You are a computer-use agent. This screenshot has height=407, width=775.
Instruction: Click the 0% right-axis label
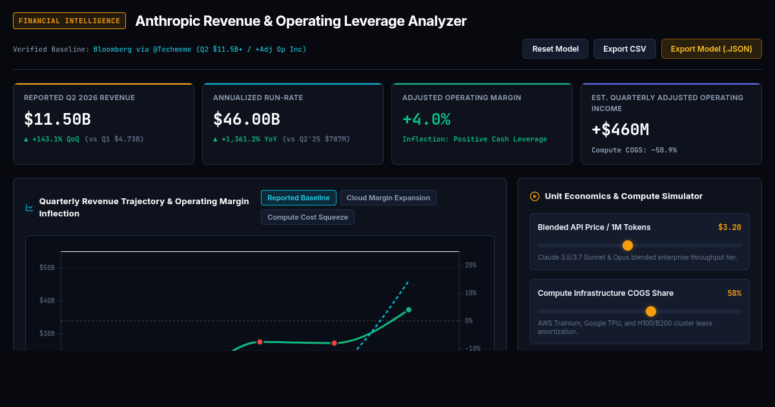tap(469, 320)
